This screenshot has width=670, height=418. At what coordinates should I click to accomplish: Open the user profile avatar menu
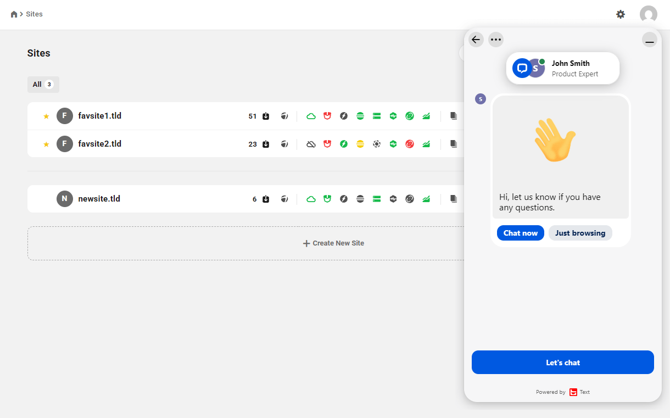click(x=649, y=14)
